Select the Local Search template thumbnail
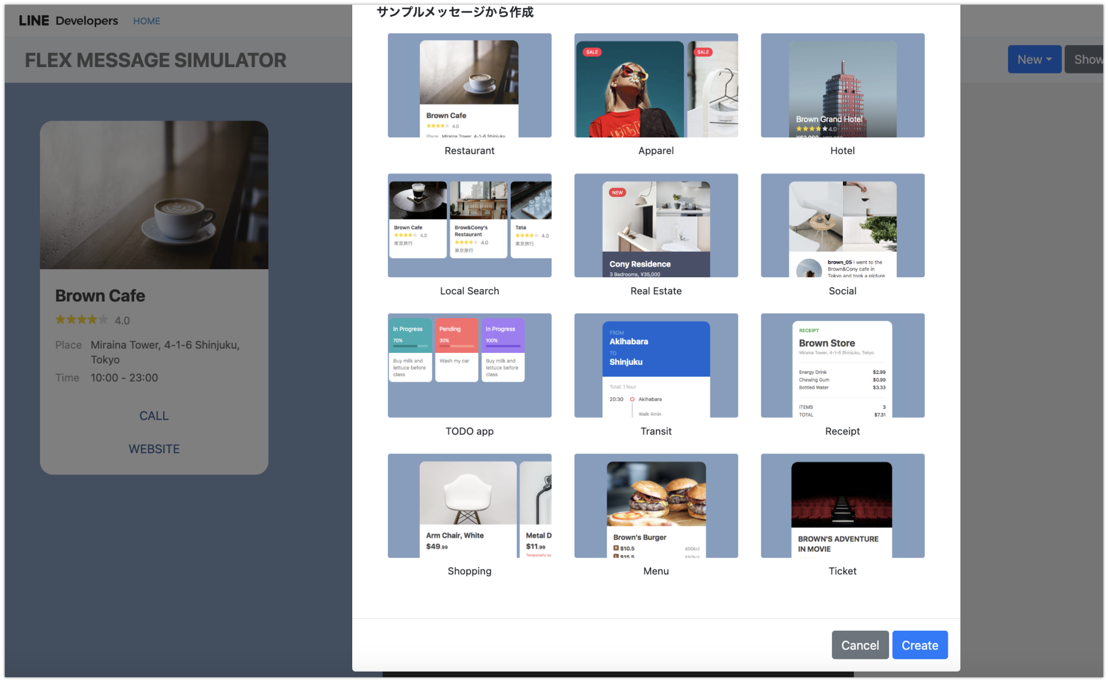 (x=469, y=225)
